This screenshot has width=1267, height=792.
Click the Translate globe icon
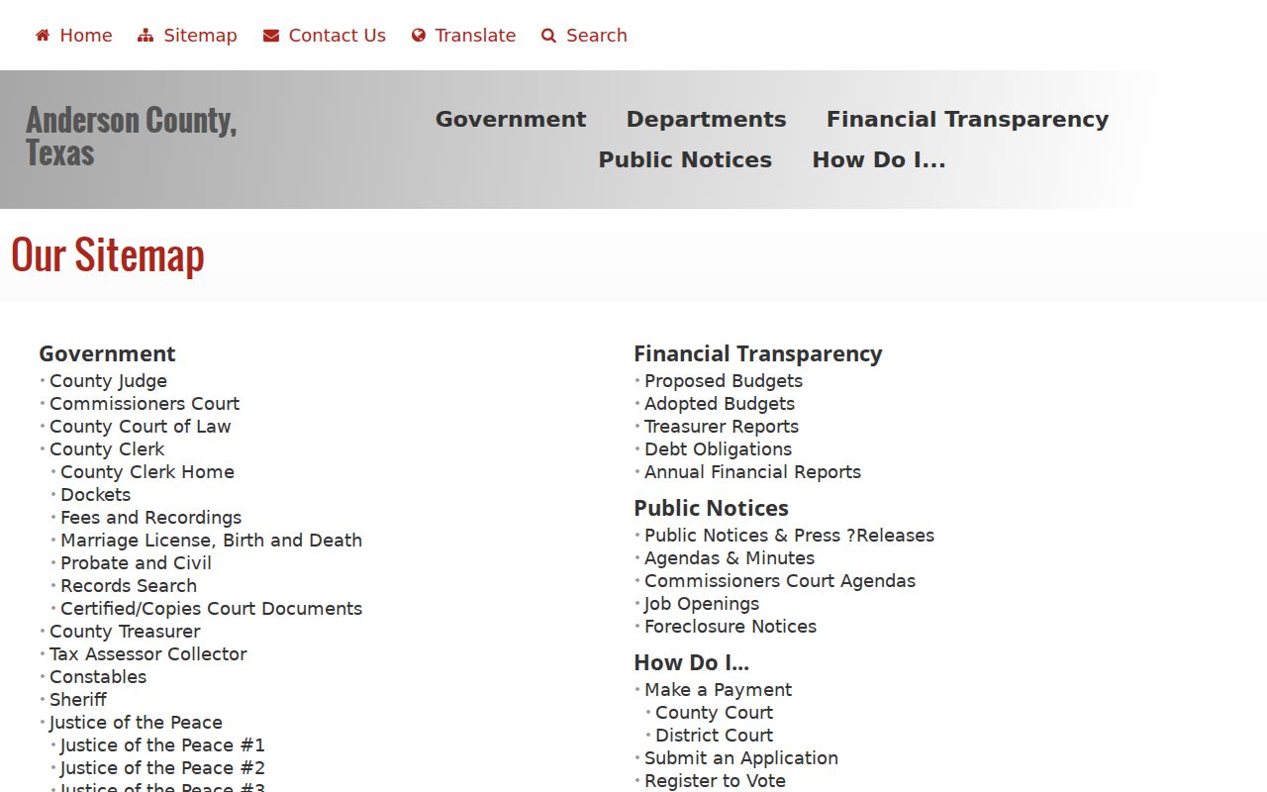[x=419, y=36]
